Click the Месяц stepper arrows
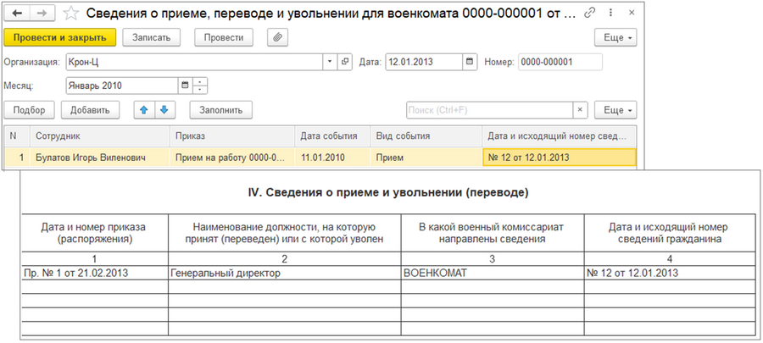 point(200,86)
